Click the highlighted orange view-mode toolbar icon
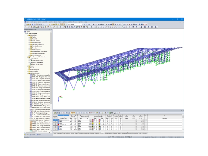 [x=113, y=24]
